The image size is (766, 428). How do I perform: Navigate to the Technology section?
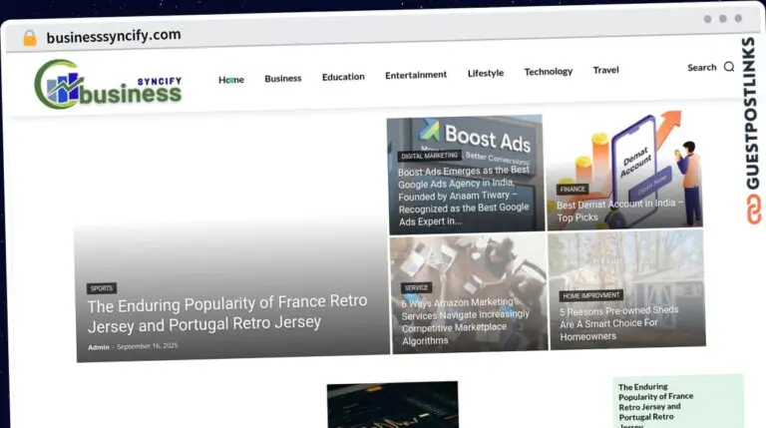coord(549,72)
